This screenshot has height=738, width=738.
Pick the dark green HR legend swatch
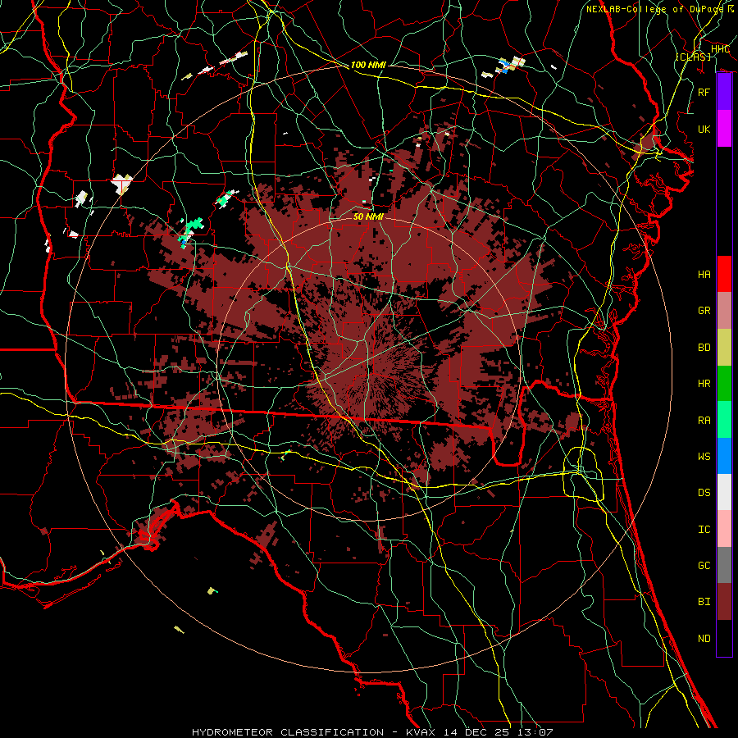tap(724, 384)
